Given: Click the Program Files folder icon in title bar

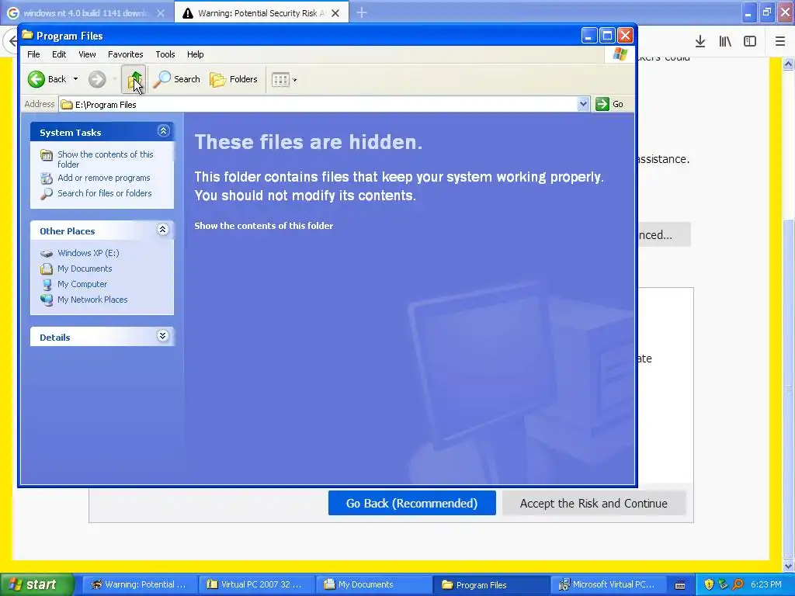Looking at the screenshot, I should coord(28,35).
